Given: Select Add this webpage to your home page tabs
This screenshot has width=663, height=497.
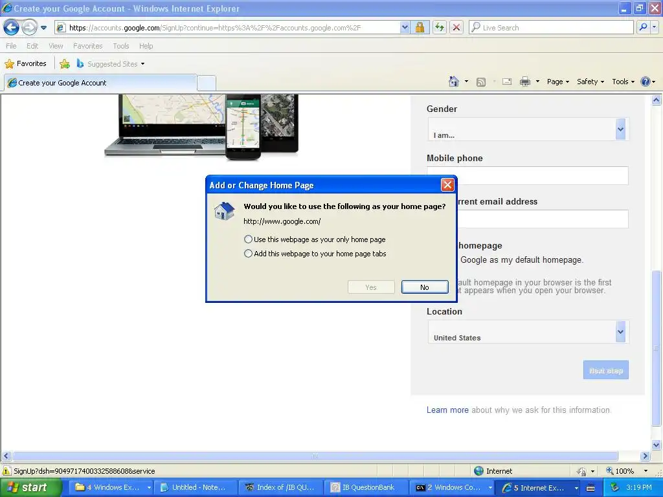Looking at the screenshot, I should pos(315,254).
